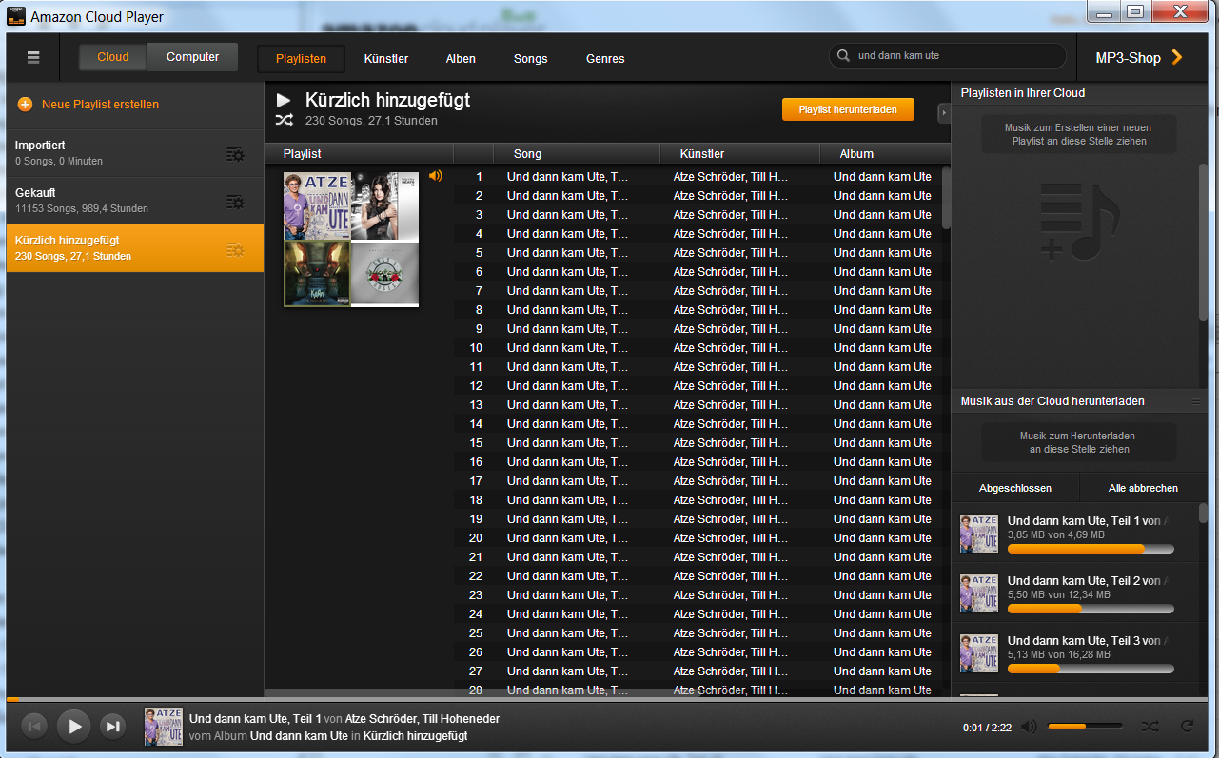Skip to previous track
This screenshot has height=758, width=1219.
click(x=33, y=727)
